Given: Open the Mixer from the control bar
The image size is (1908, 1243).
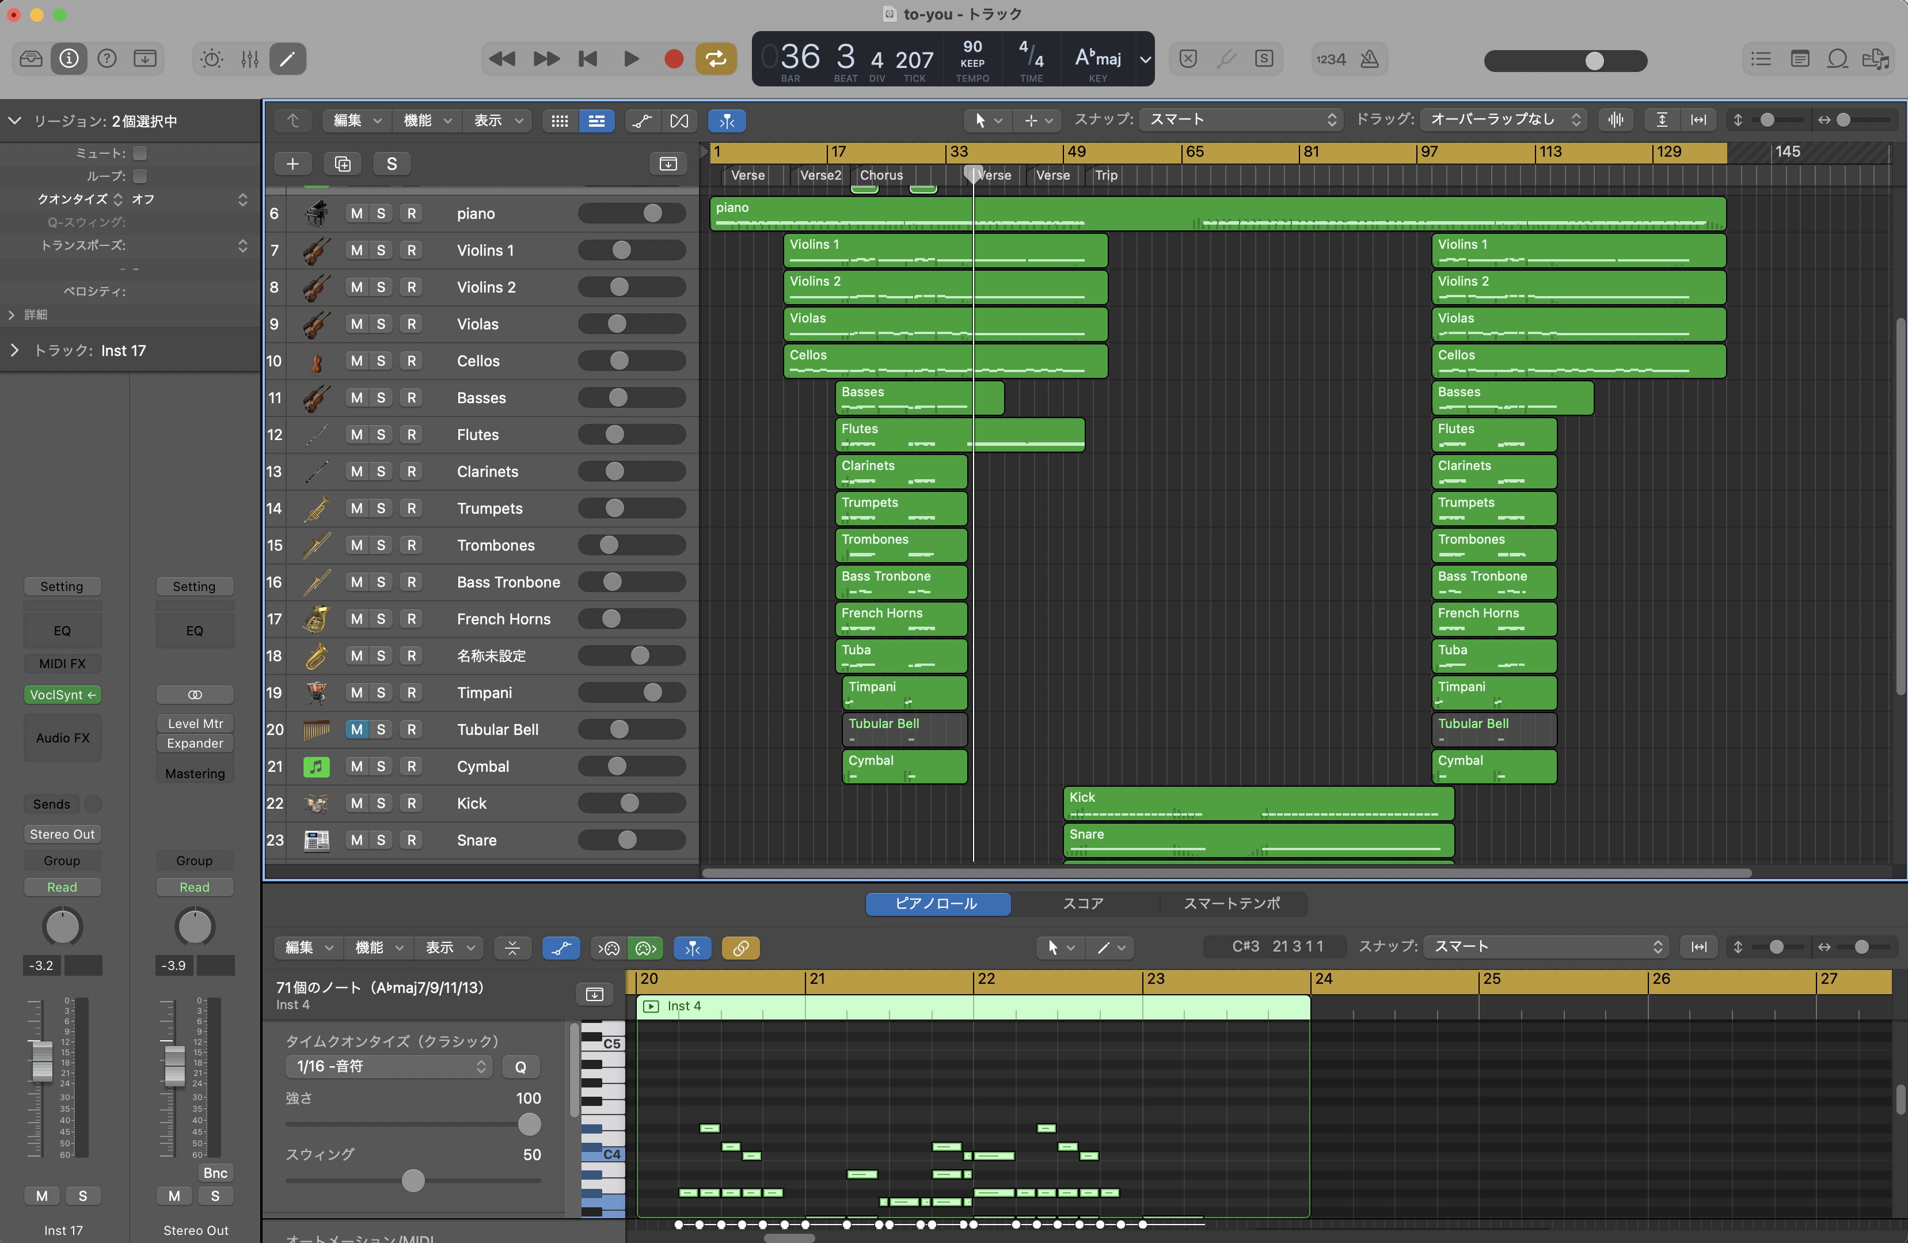Looking at the screenshot, I should [x=249, y=59].
